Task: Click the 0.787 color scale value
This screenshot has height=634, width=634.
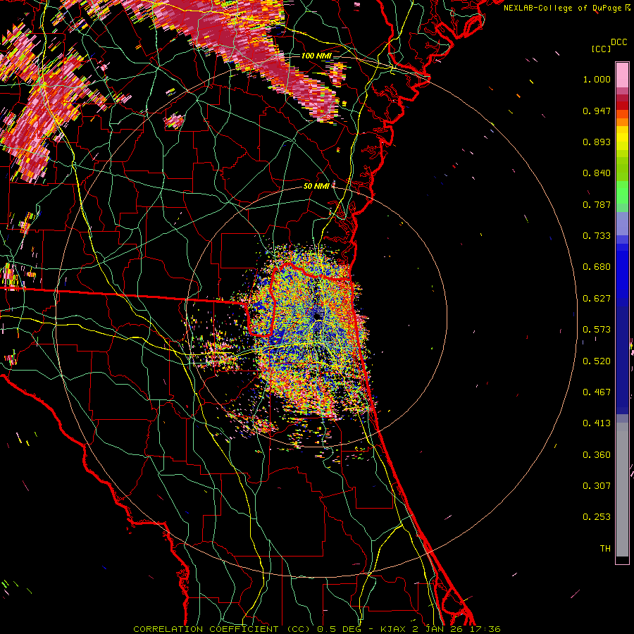Action: click(x=597, y=204)
